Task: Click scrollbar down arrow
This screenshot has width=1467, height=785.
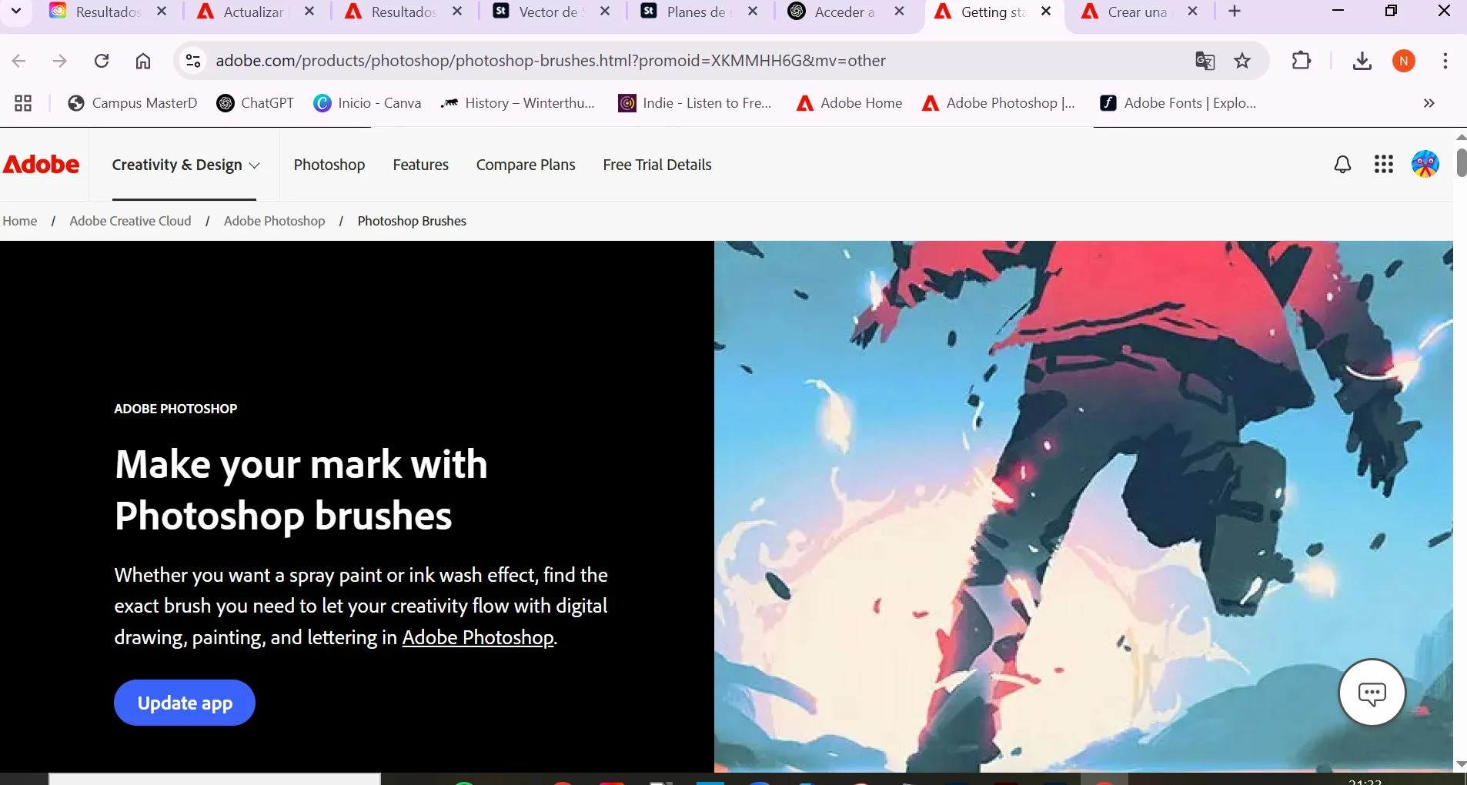Action: pos(1462,764)
